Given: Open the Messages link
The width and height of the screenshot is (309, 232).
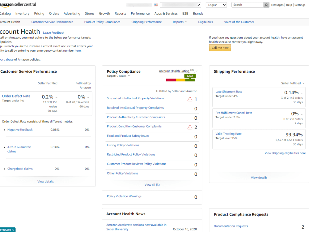Looking at the screenshot, I should click(x=277, y=5).
